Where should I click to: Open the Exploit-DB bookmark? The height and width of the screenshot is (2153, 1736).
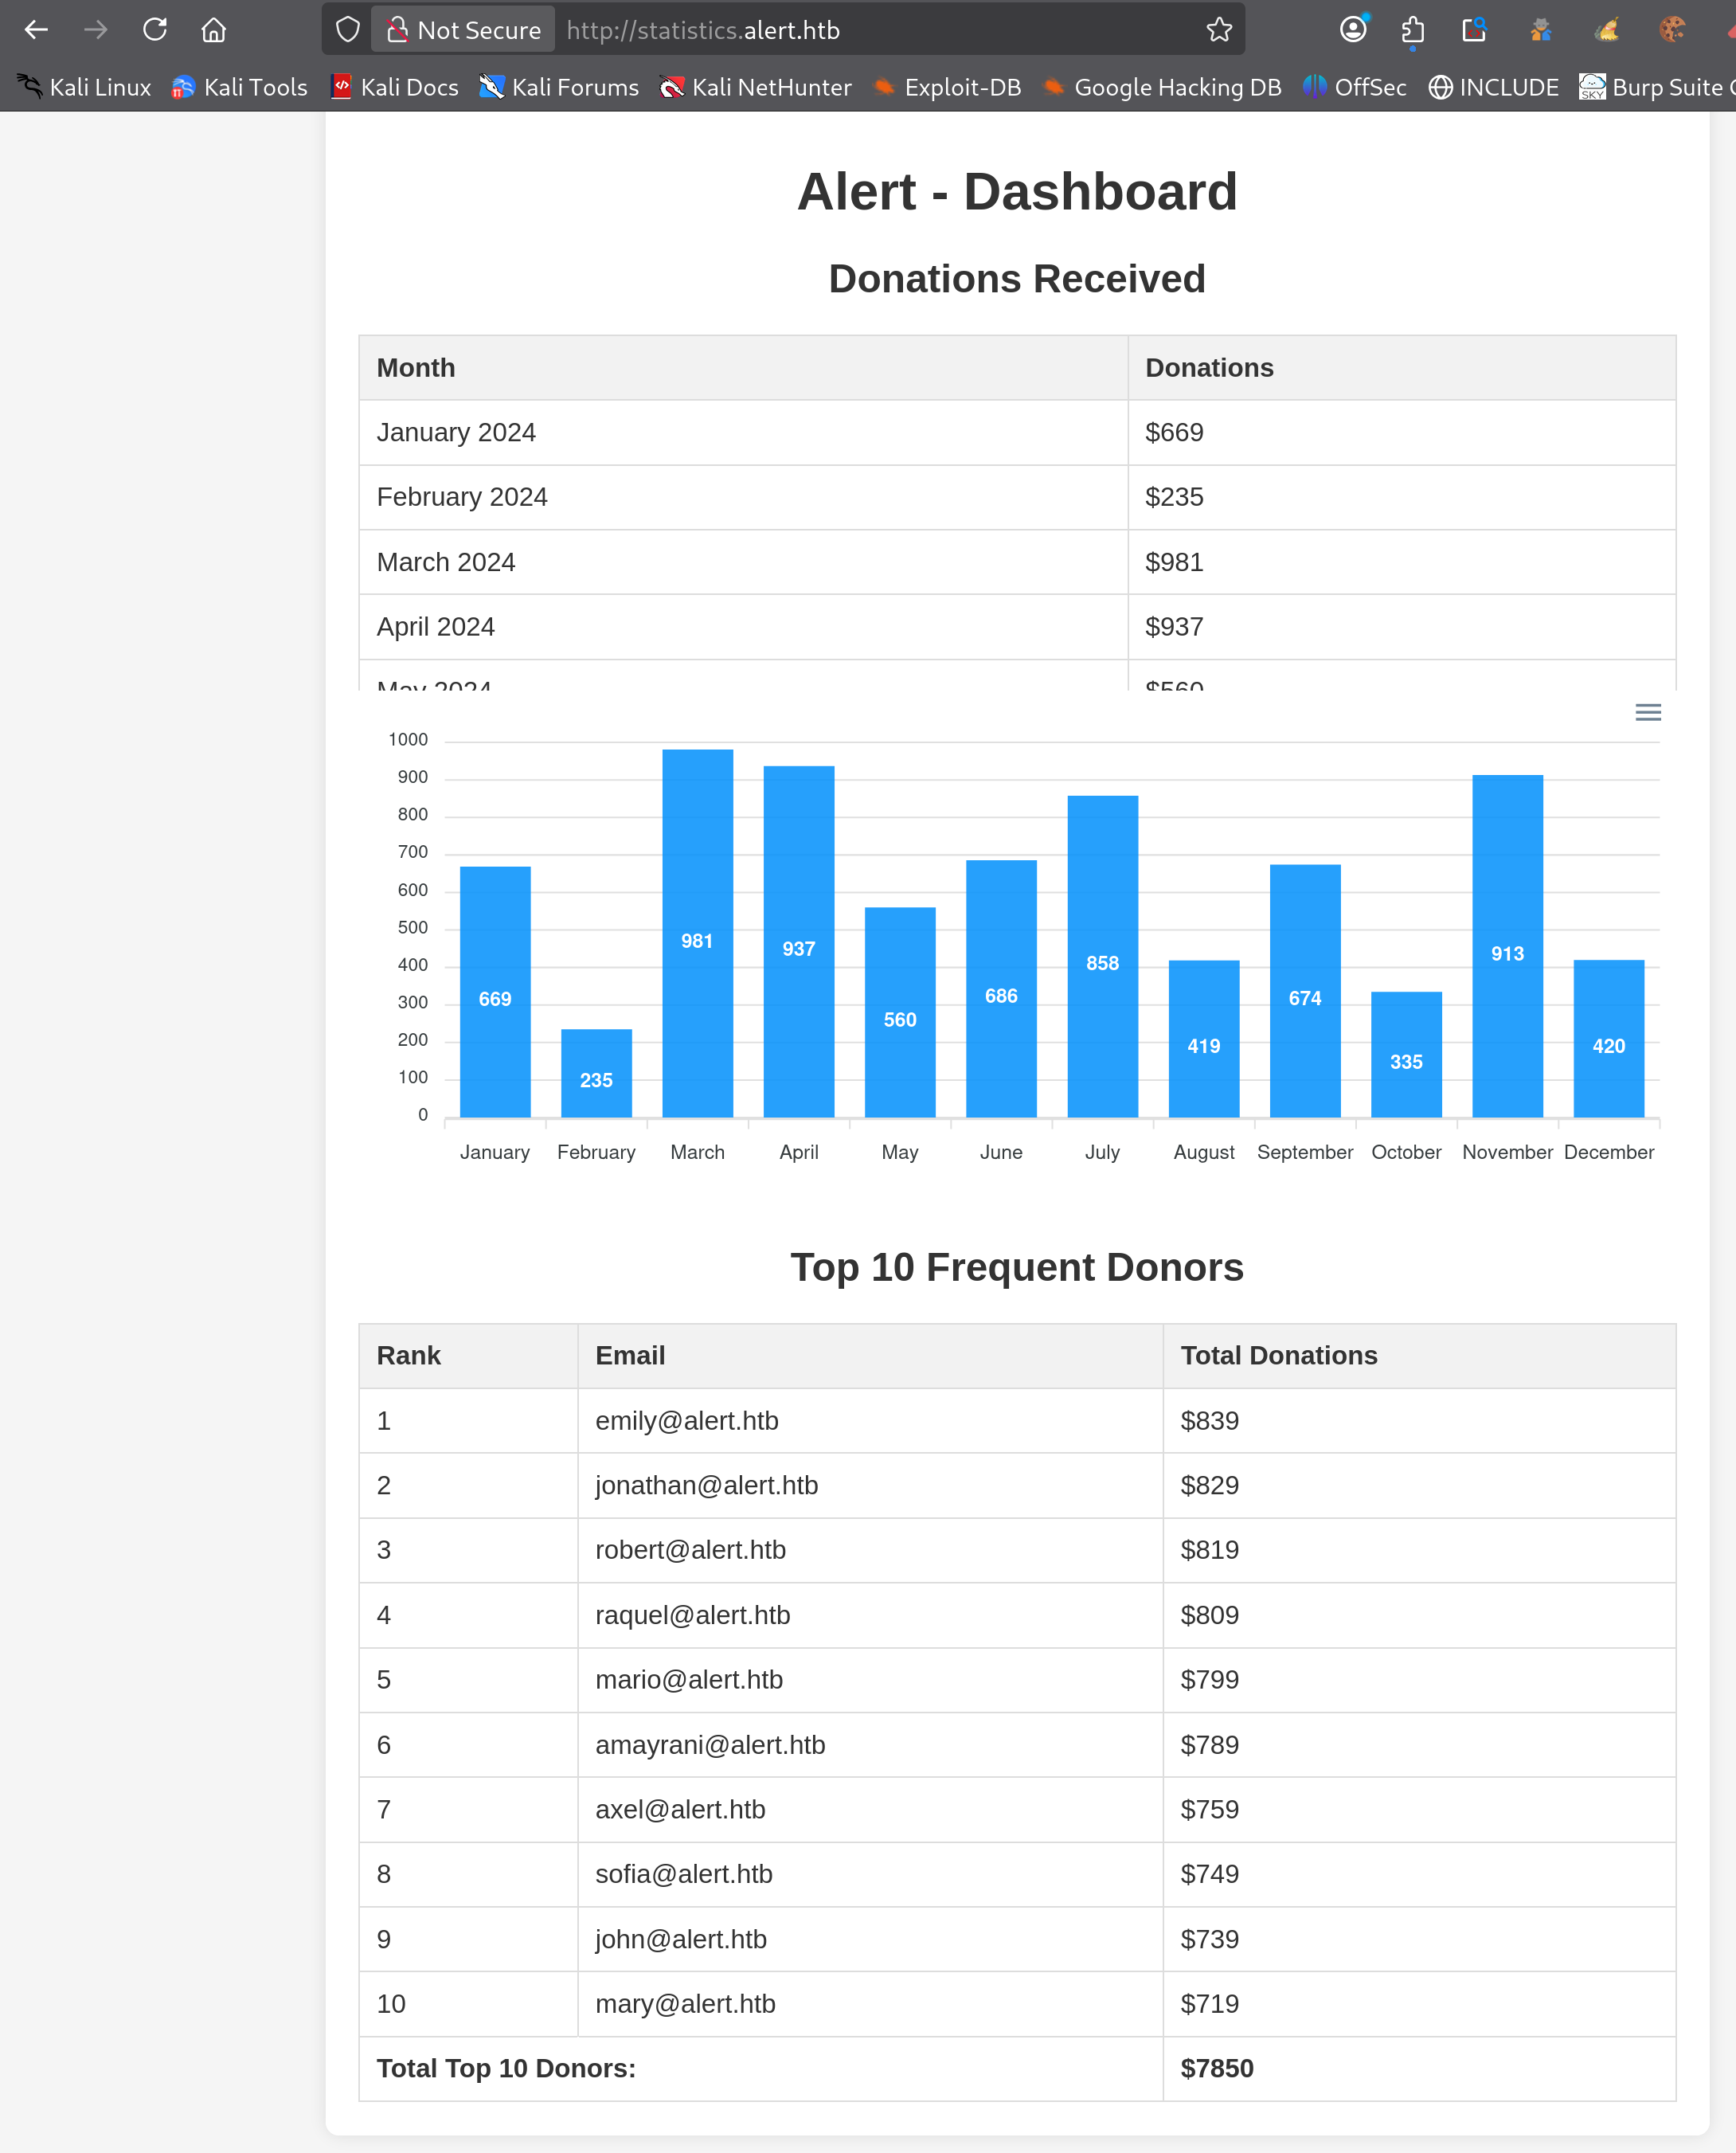click(x=945, y=87)
